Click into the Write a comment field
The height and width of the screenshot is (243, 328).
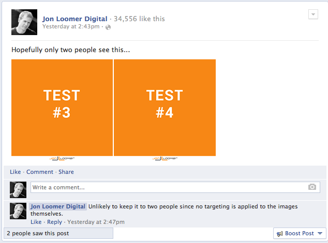166,187
